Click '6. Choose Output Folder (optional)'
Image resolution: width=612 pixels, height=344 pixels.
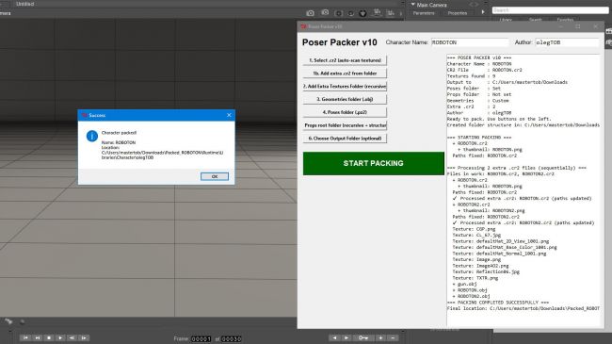coord(345,139)
